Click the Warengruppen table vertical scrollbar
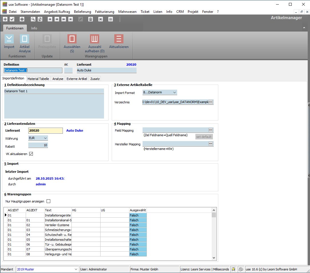 (x=214, y=234)
